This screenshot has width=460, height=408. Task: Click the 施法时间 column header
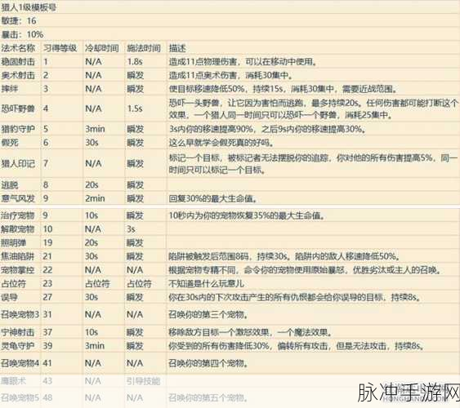144,48
